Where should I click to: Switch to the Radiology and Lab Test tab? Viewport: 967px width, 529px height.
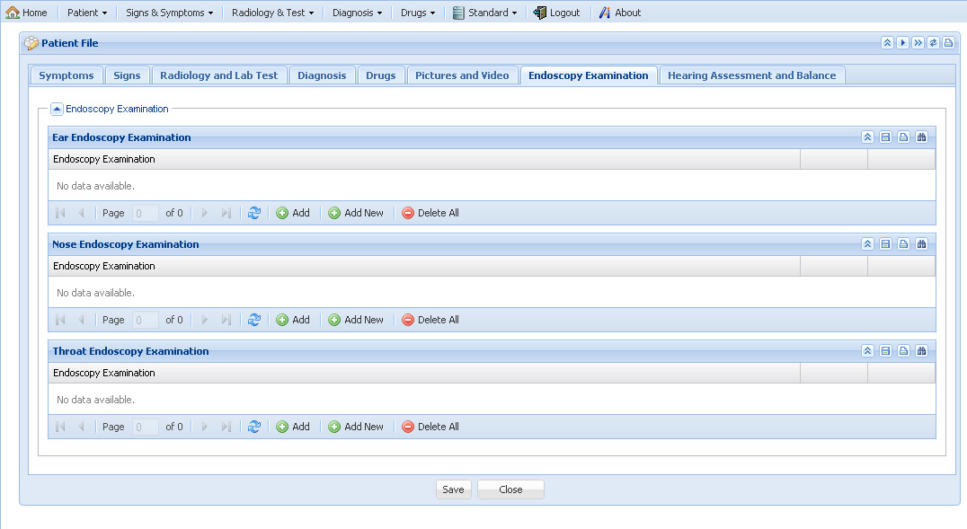[219, 75]
